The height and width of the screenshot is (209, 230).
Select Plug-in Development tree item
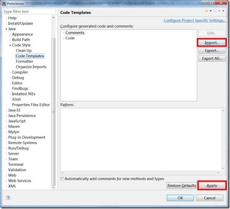[x=27, y=137]
